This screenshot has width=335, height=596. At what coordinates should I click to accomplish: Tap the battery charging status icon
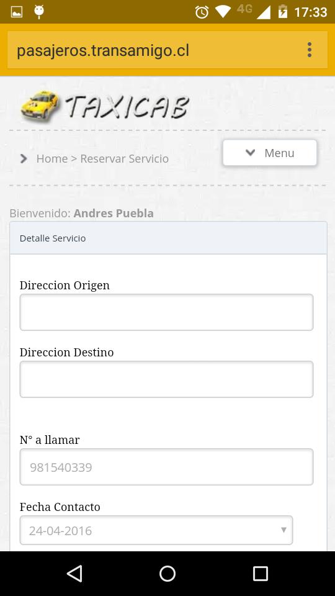click(283, 12)
